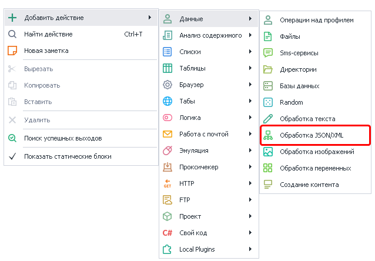Click the orange note icon for Новая заметка
The width and height of the screenshot is (375, 261).
[x=12, y=51]
